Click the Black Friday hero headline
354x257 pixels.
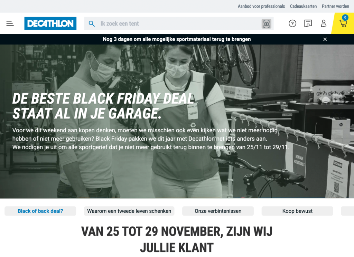pyautogui.click(x=103, y=106)
